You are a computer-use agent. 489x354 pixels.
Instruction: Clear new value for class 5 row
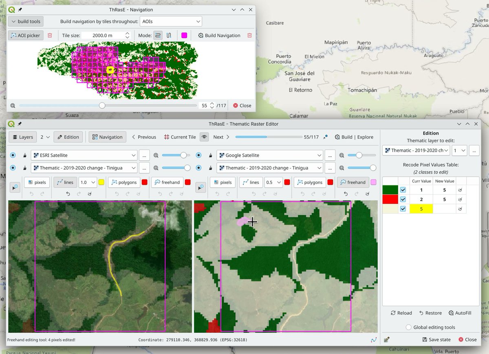[x=460, y=209]
